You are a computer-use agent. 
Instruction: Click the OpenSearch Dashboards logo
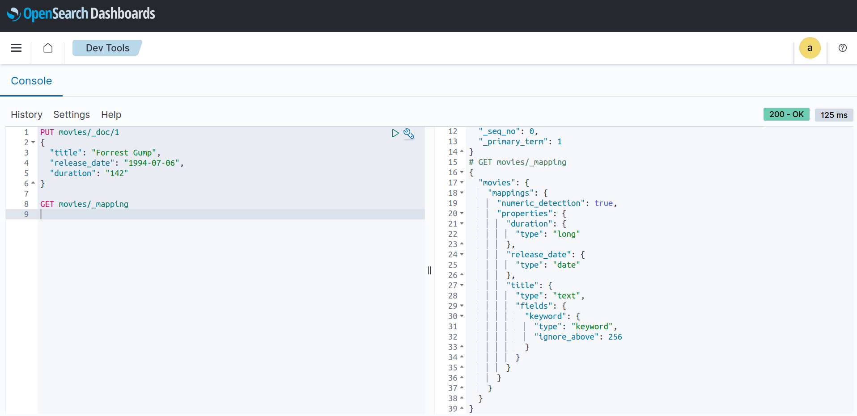click(x=81, y=14)
